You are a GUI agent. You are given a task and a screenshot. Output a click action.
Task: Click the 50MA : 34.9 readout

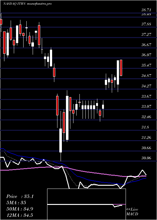point(19,209)
